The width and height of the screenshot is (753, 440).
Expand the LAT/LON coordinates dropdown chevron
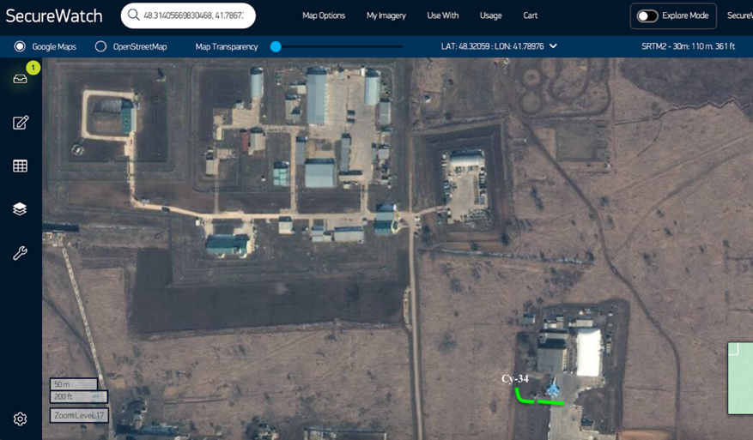point(553,46)
